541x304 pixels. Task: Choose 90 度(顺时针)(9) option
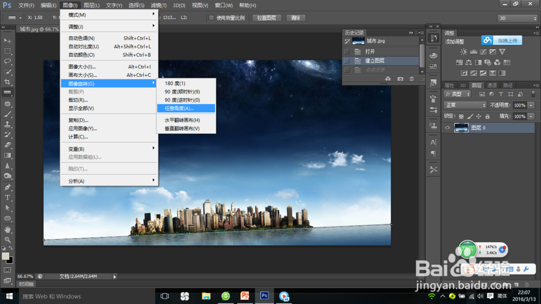(x=186, y=92)
